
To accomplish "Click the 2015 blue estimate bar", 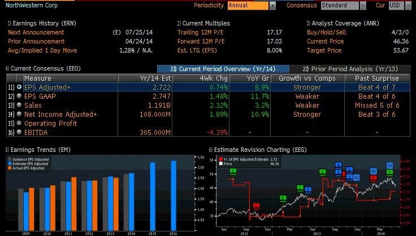I will coord(153,196).
